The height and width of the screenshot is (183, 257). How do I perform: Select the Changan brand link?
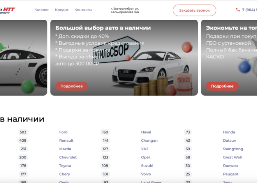[149, 141]
